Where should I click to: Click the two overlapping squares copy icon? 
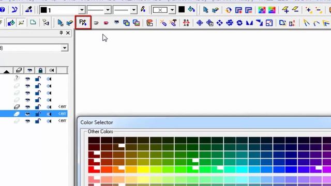[x=126, y=23]
